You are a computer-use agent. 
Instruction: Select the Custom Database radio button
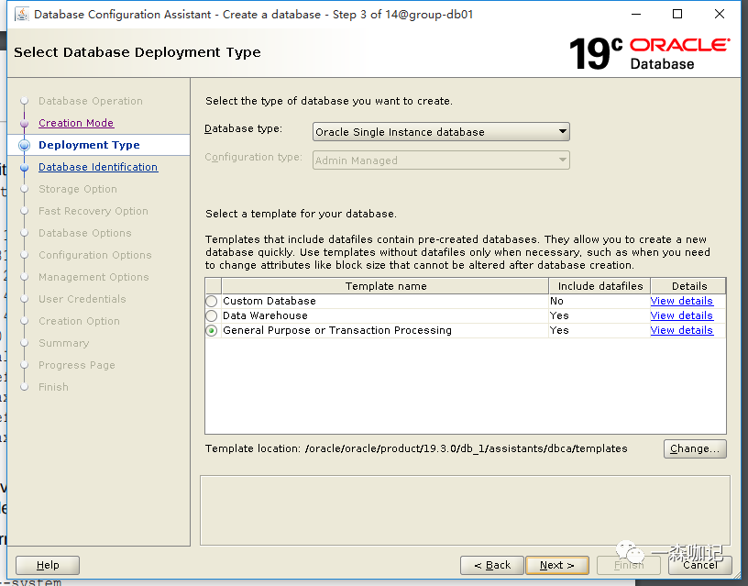point(212,301)
